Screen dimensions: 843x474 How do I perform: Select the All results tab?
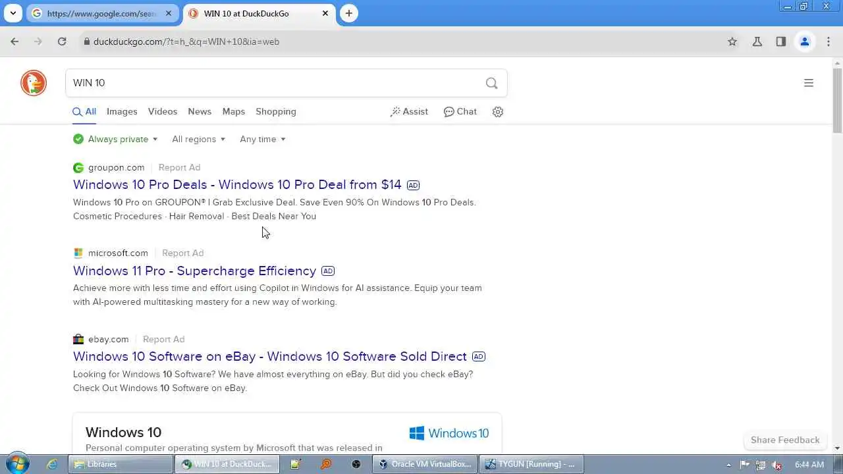(x=84, y=112)
